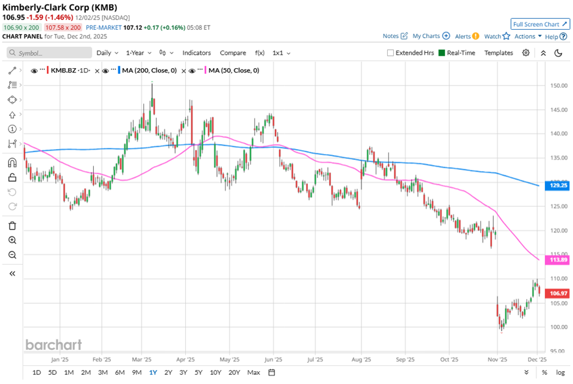The width and height of the screenshot is (573, 384).
Task: Open the numbered circle annotation tool
Action: [x=12, y=129]
